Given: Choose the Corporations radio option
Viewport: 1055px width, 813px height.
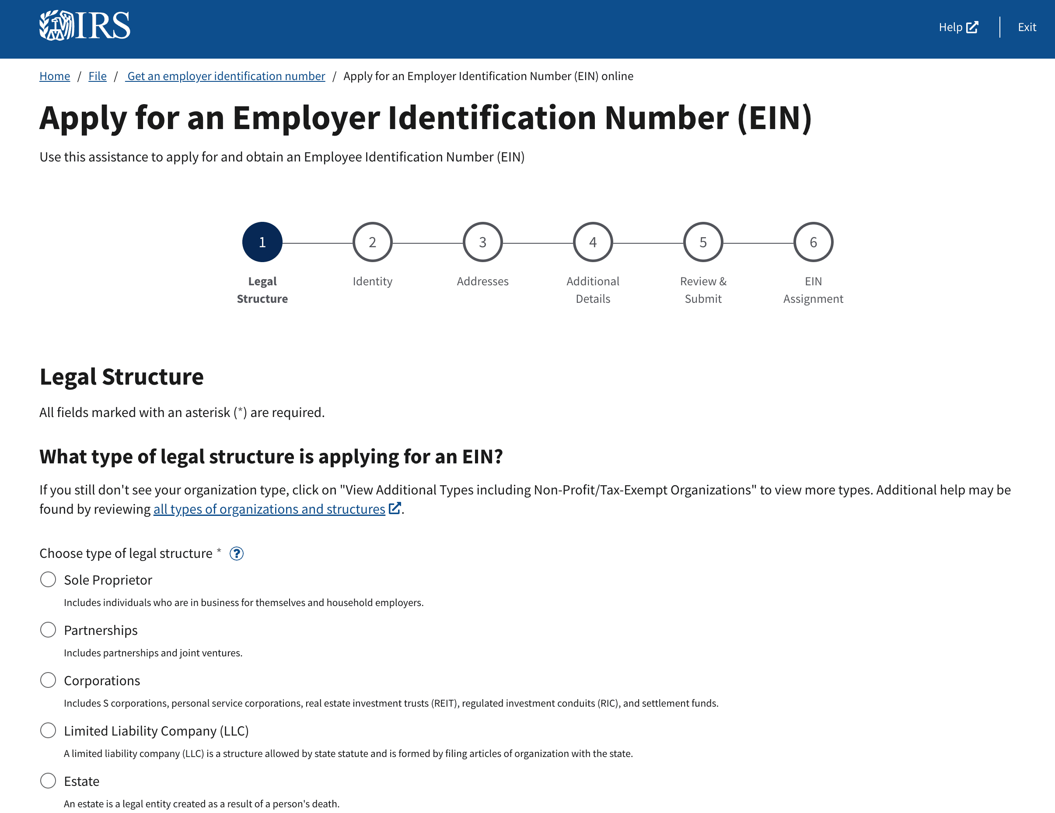Looking at the screenshot, I should (48, 680).
